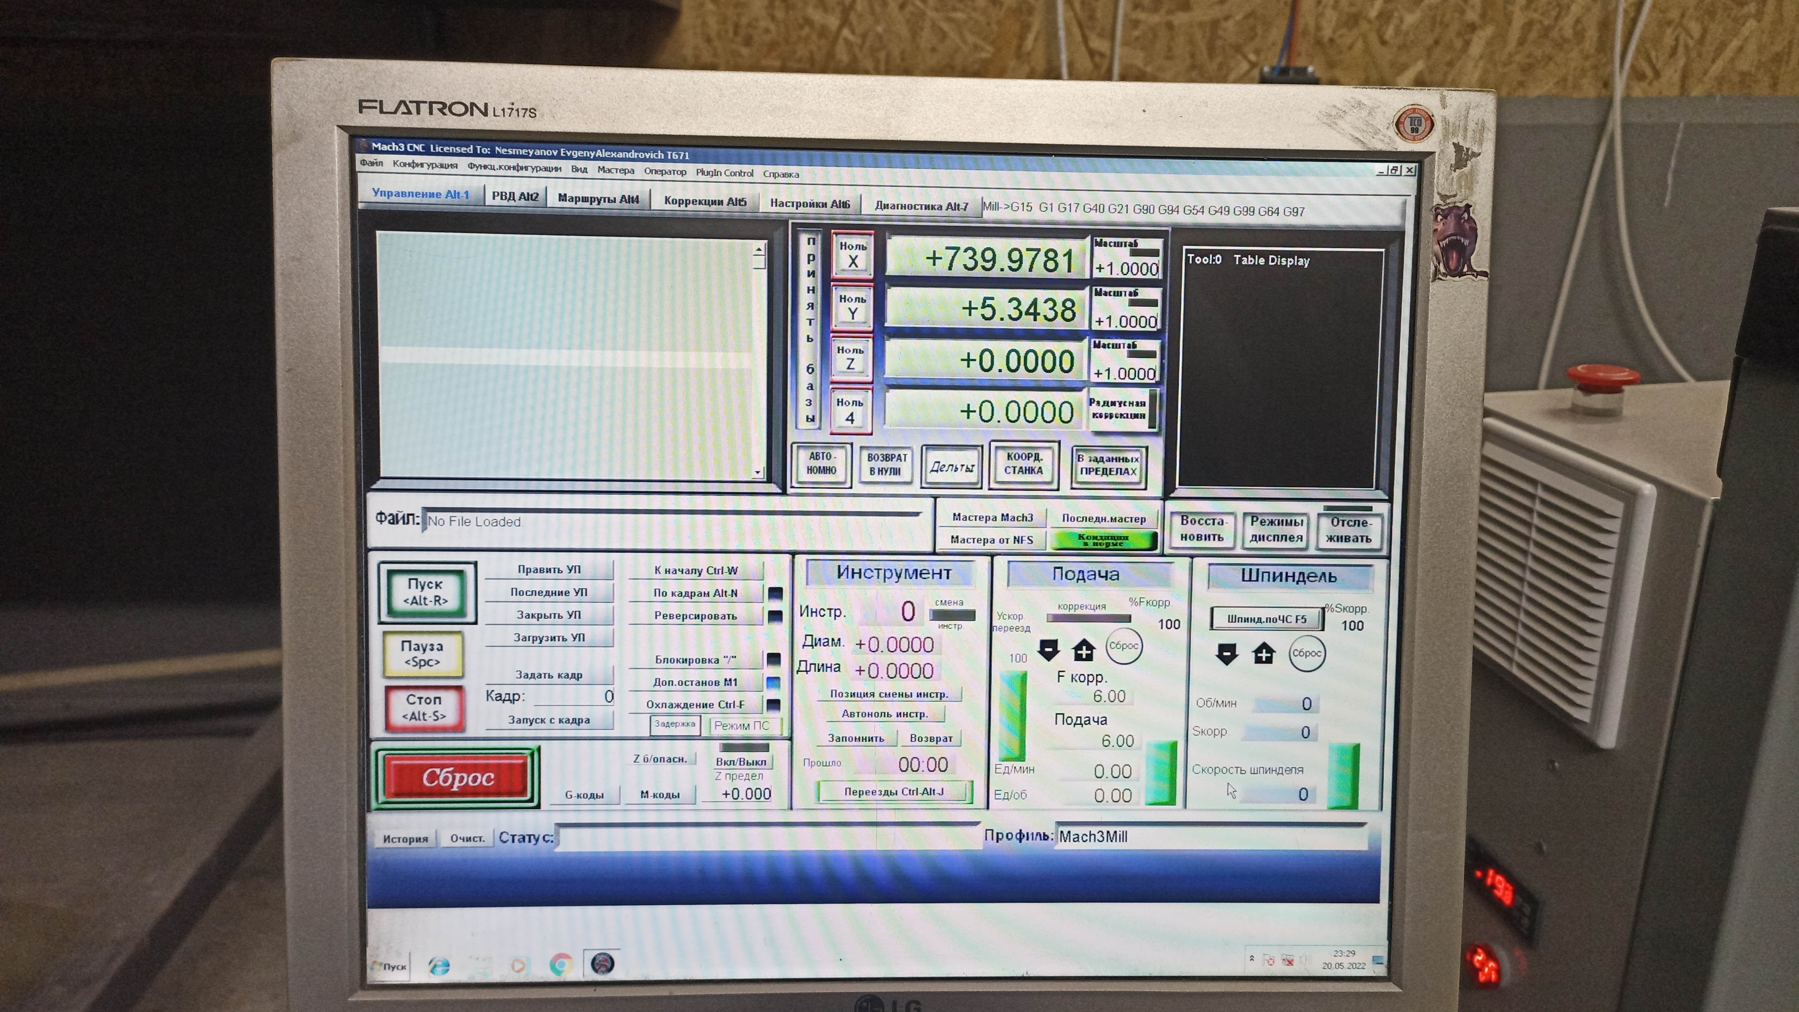The width and height of the screenshot is (1799, 1012).
Task: Open Internet Explorer from the taskbar
Action: pos(439,966)
